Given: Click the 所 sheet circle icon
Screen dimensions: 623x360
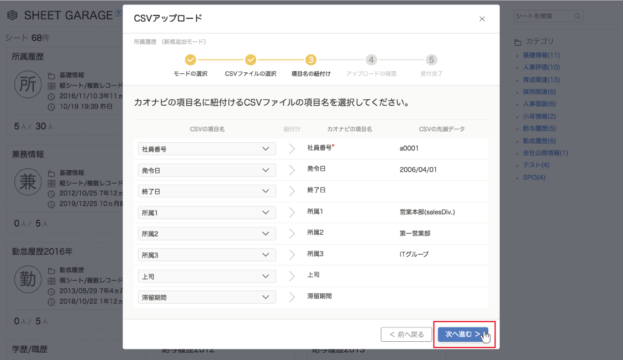Looking at the screenshot, I should pyautogui.click(x=28, y=84).
